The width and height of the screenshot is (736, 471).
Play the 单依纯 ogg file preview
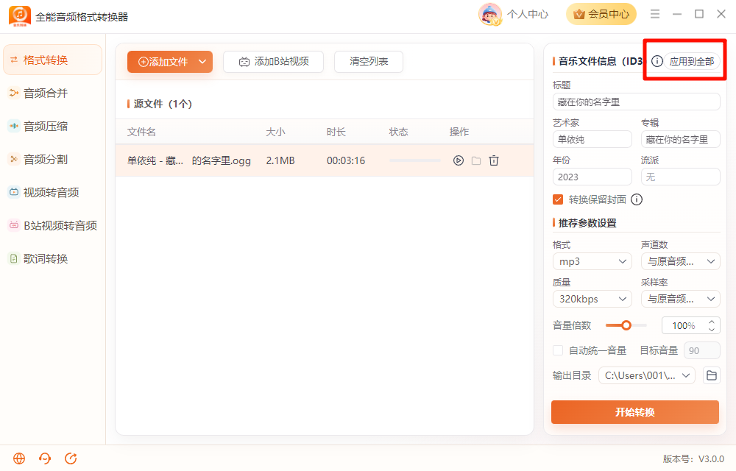point(458,160)
